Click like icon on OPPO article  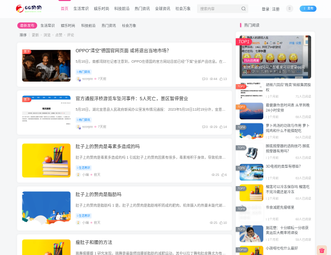click(221, 79)
